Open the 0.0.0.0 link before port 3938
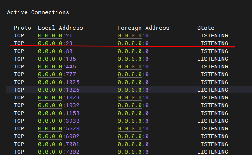 tap(50, 121)
